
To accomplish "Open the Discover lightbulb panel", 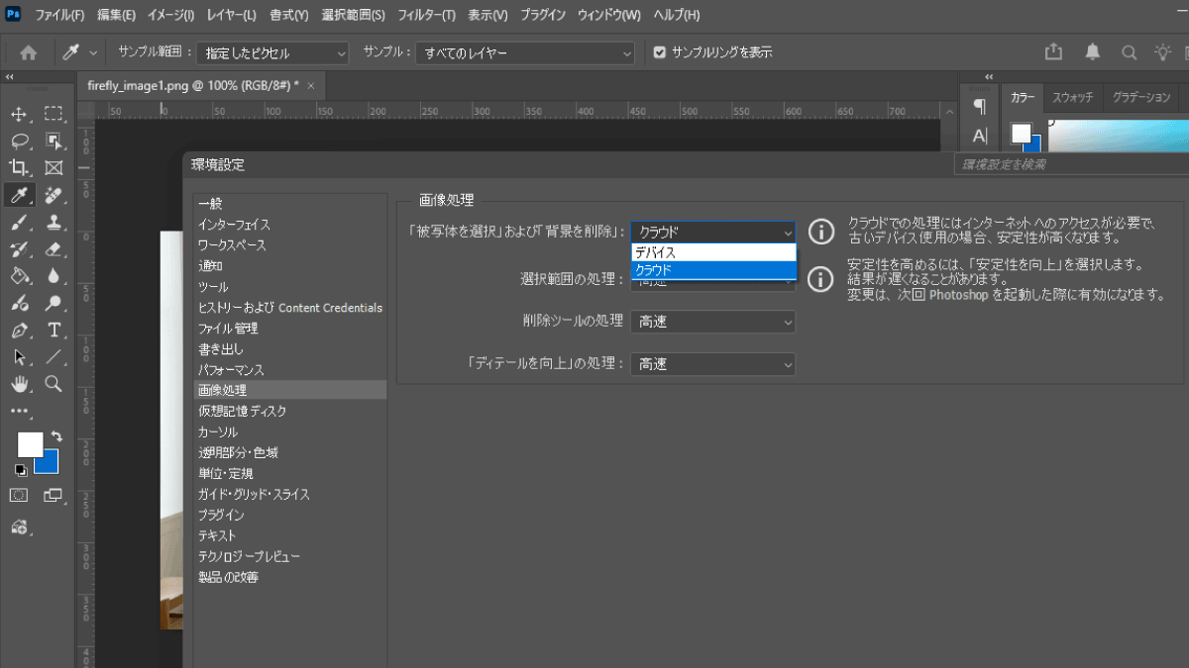I will tap(1162, 51).
